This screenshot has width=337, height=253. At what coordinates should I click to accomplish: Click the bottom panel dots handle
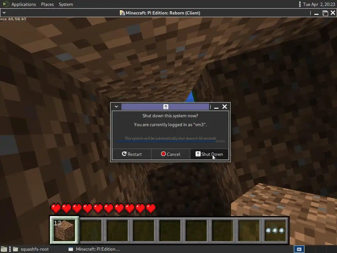point(10,249)
